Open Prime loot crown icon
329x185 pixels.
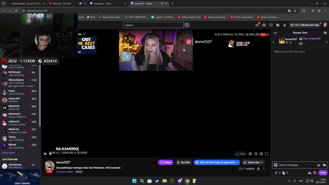[257, 25]
